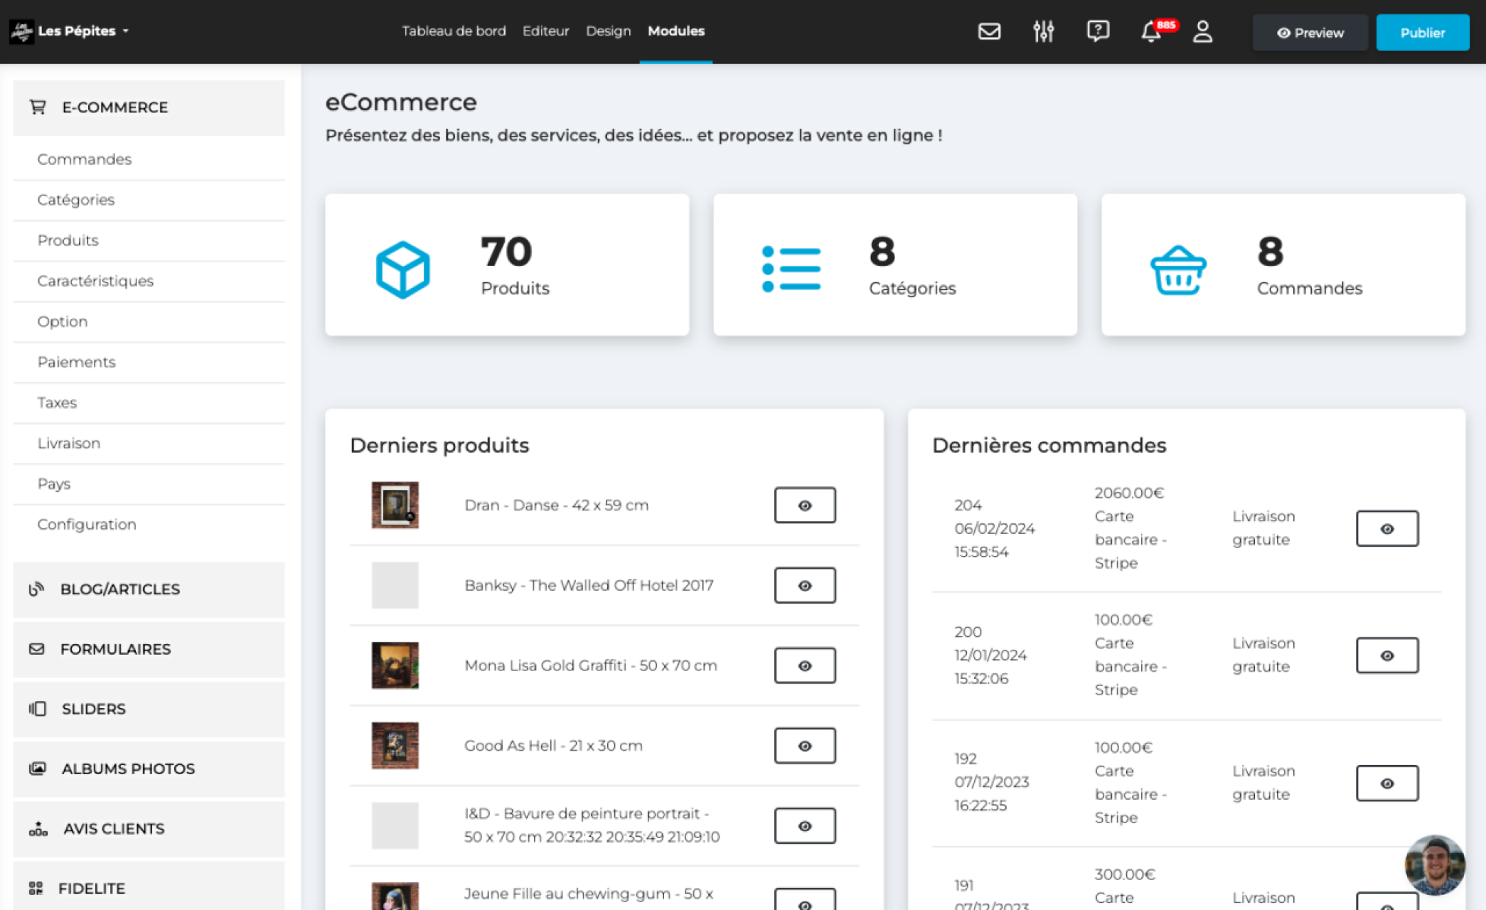Open the Les Pépites site dropdown
This screenshot has width=1486, height=910.
(x=77, y=31)
